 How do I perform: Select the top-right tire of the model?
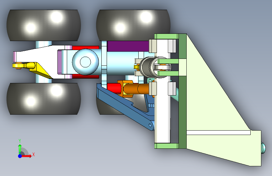point(133,25)
